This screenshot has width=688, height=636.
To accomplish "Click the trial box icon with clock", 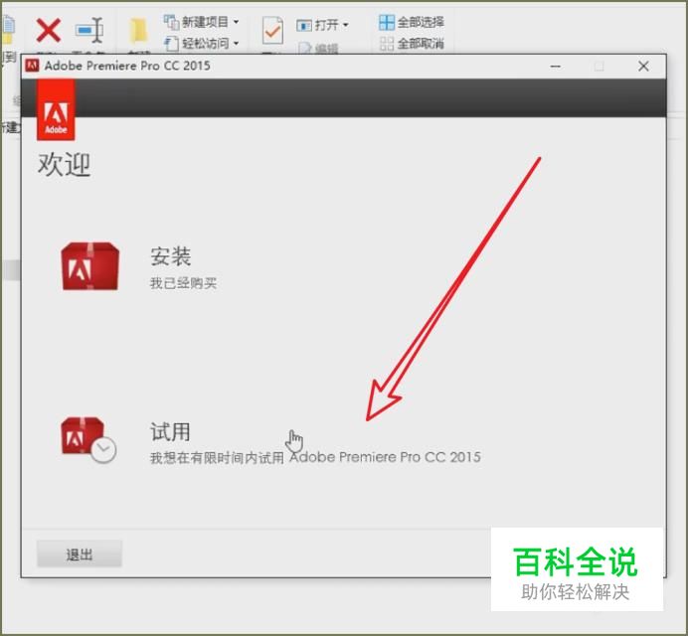I will pyautogui.click(x=88, y=440).
